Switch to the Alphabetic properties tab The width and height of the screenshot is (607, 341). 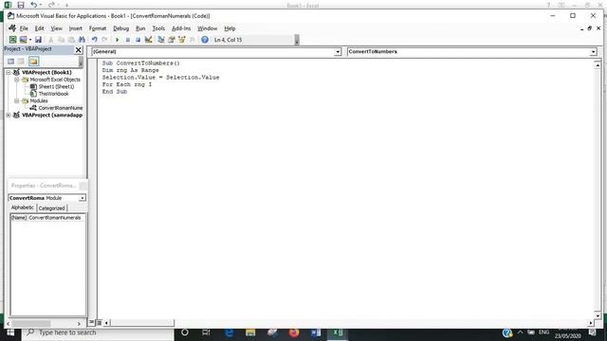22,207
